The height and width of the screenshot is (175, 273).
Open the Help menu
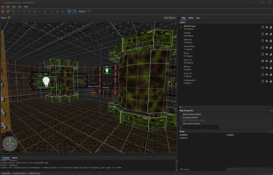26,7
